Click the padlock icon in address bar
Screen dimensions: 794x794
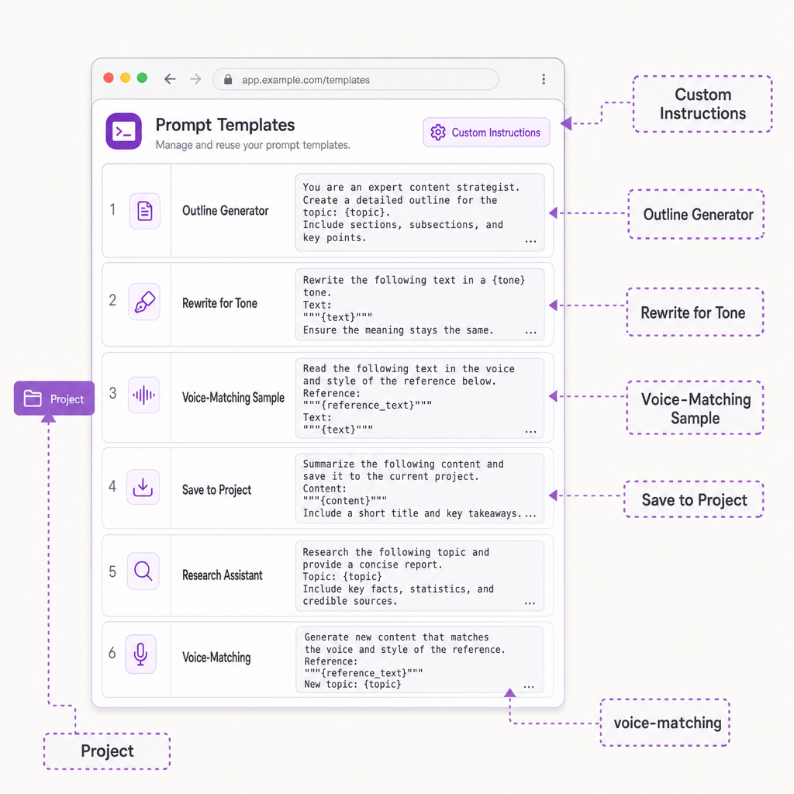point(228,80)
